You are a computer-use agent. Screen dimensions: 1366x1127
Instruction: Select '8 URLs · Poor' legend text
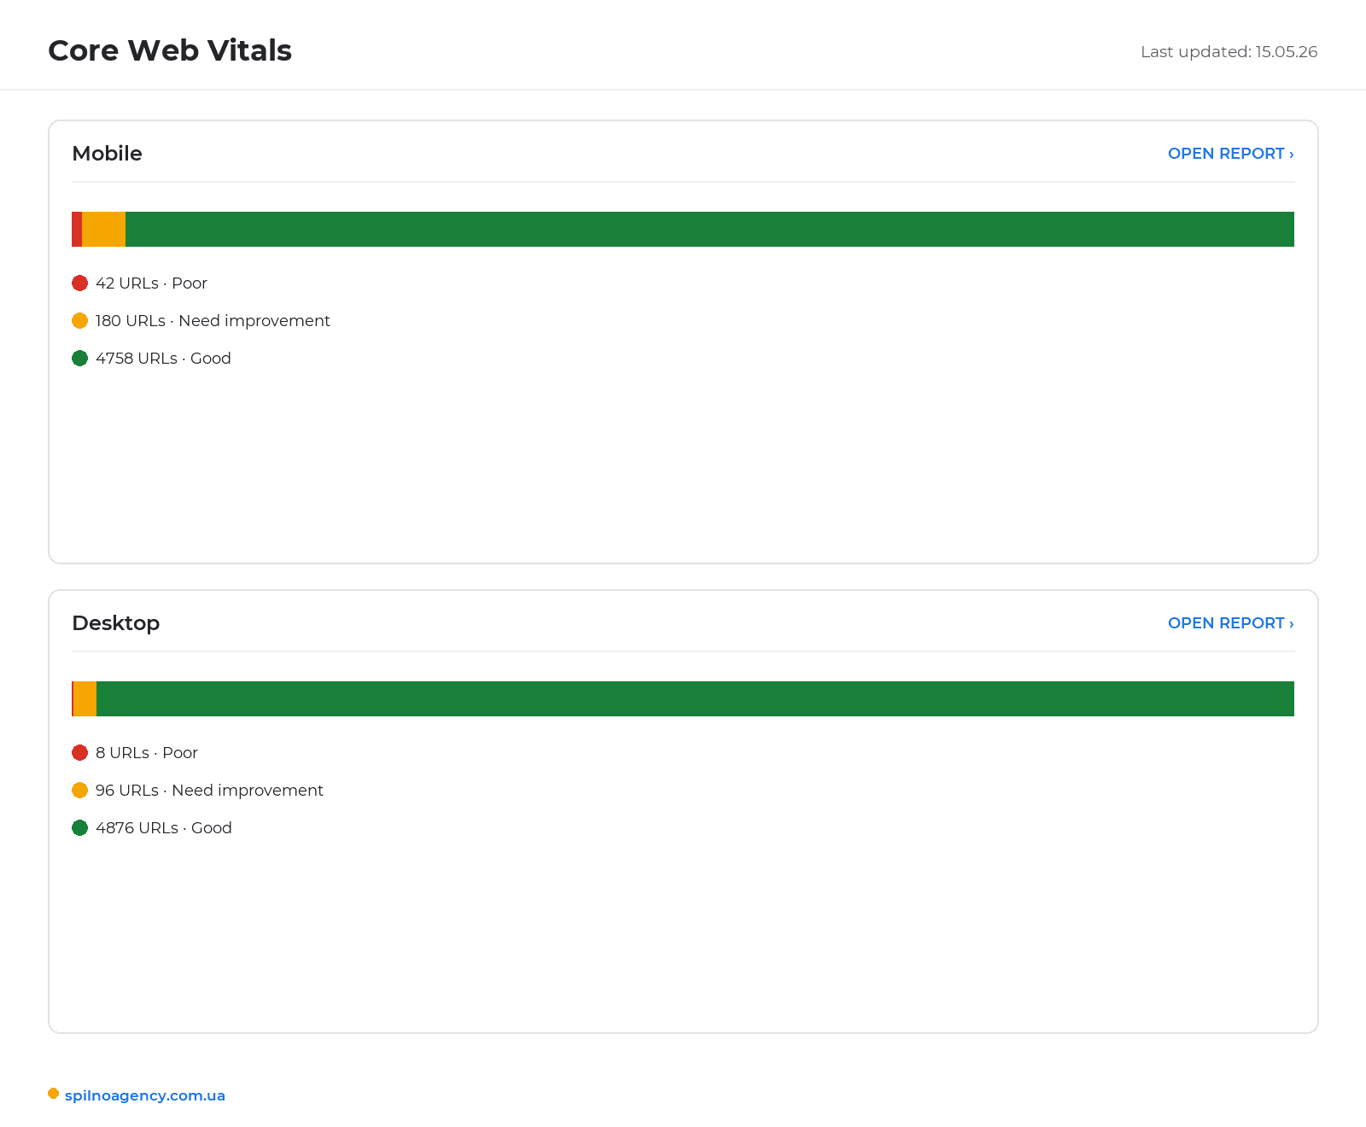[x=147, y=753]
